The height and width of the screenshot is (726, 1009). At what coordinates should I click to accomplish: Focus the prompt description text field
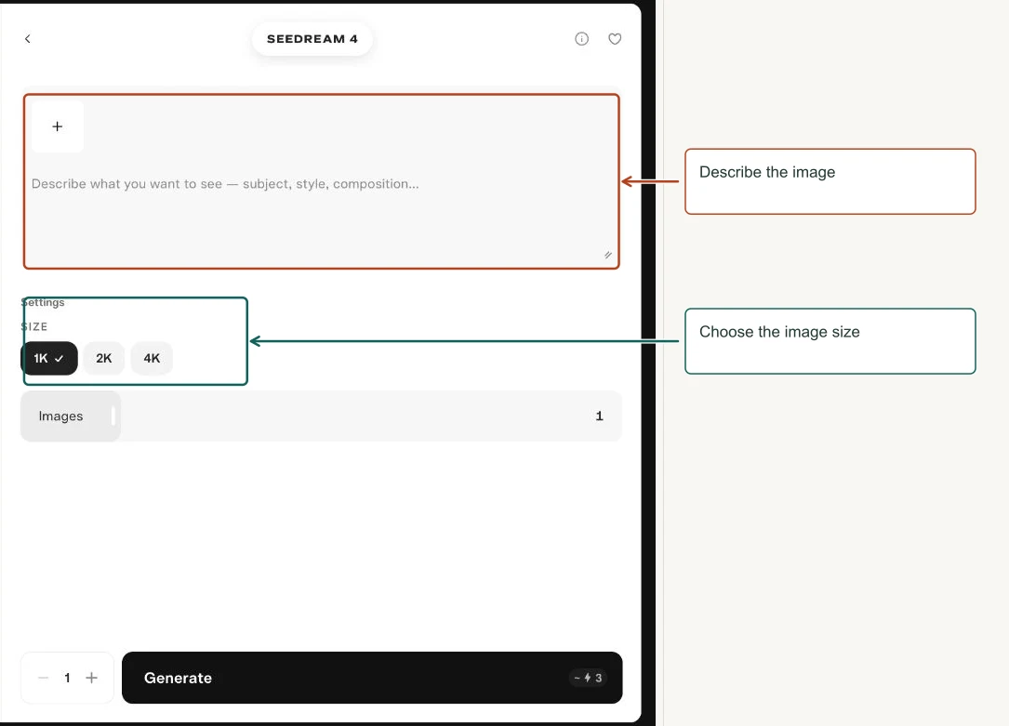pyautogui.click(x=321, y=184)
